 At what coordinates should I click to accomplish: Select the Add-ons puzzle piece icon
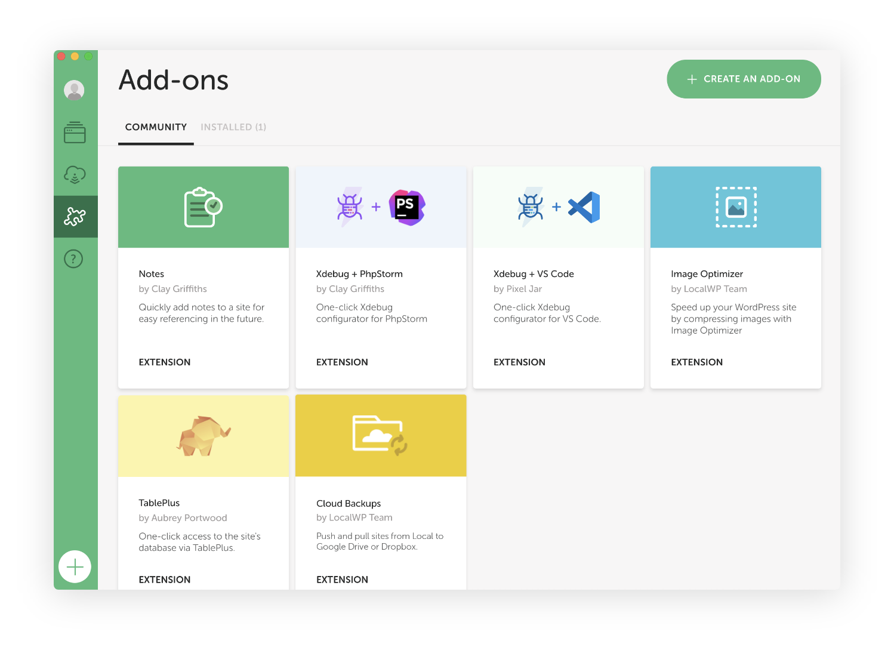75,217
